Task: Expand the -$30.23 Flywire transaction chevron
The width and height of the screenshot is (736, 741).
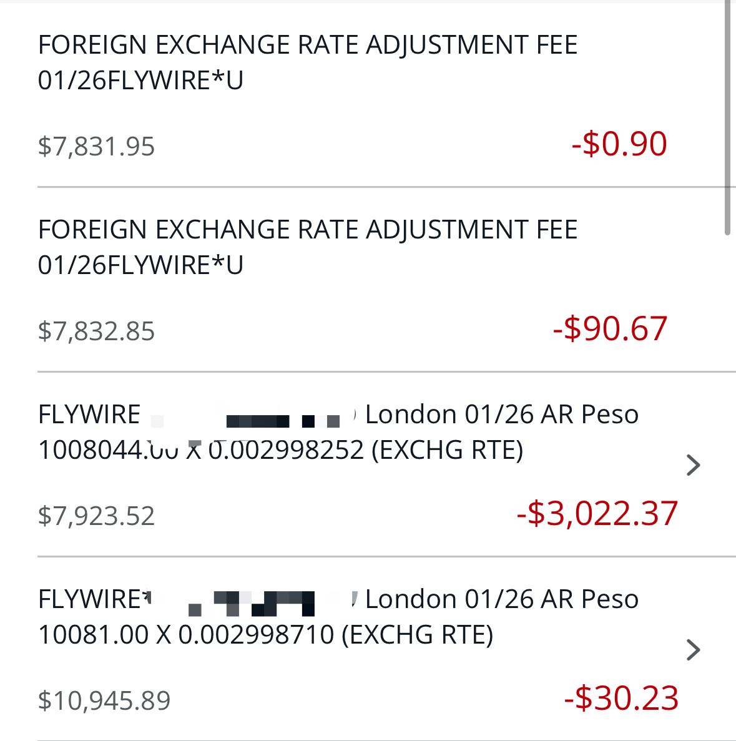Action: pyautogui.click(x=693, y=650)
